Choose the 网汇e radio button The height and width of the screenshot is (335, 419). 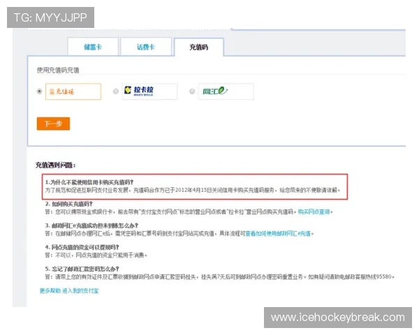(192, 91)
